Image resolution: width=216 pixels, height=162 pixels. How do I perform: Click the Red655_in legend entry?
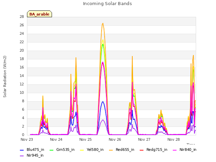pos(122,150)
